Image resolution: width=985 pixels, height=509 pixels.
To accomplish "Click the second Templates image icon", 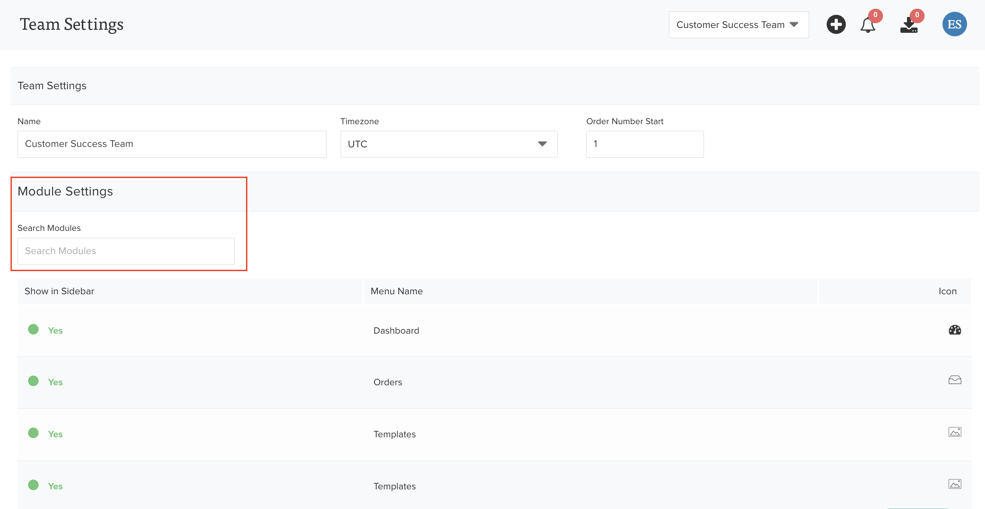I will 955,484.
